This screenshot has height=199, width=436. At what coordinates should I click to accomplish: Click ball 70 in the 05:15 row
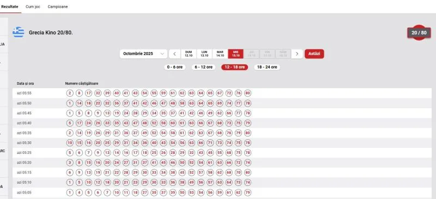[238, 173]
